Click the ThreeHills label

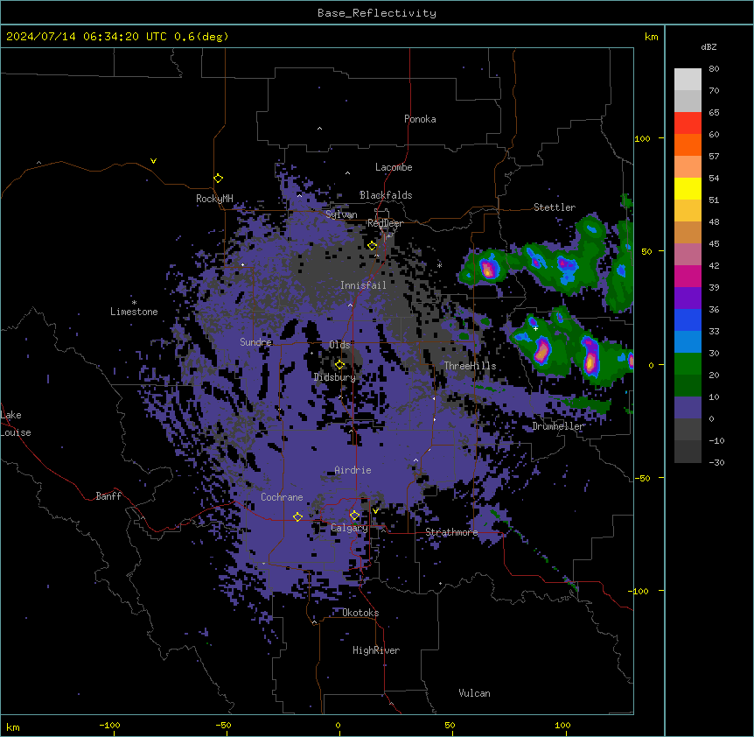(x=470, y=366)
